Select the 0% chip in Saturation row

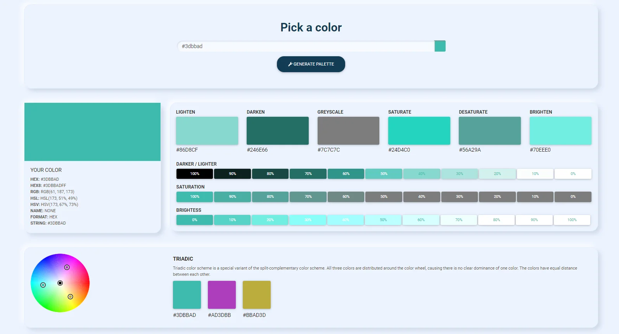(573, 197)
